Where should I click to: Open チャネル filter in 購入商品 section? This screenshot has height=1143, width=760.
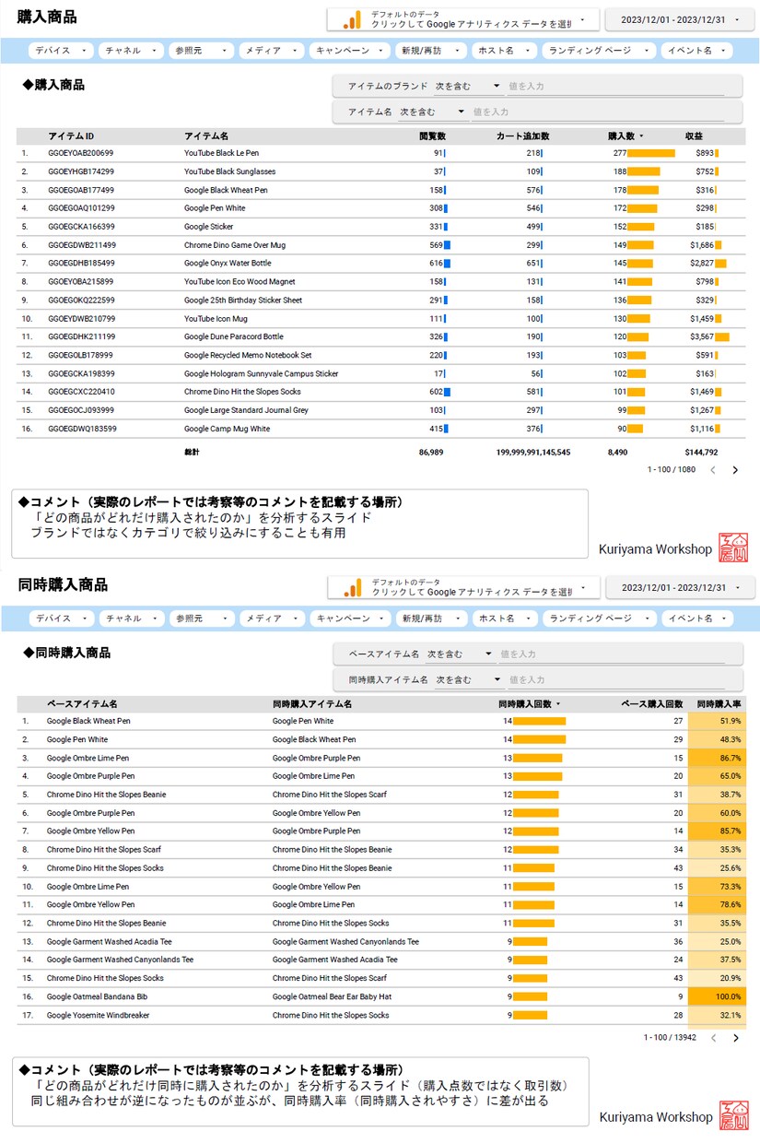pos(131,51)
